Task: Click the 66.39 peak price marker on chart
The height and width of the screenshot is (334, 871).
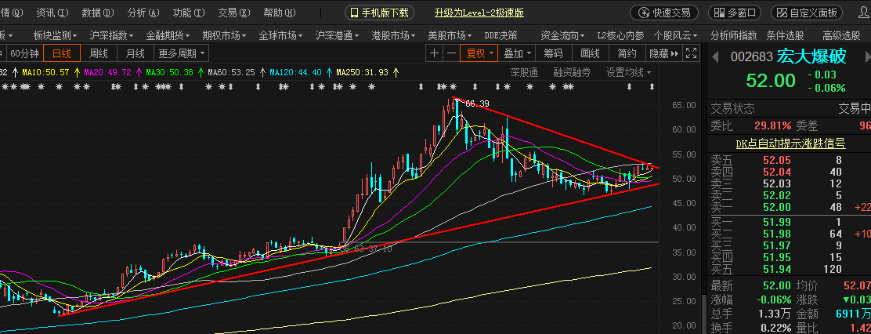Action: [476, 103]
